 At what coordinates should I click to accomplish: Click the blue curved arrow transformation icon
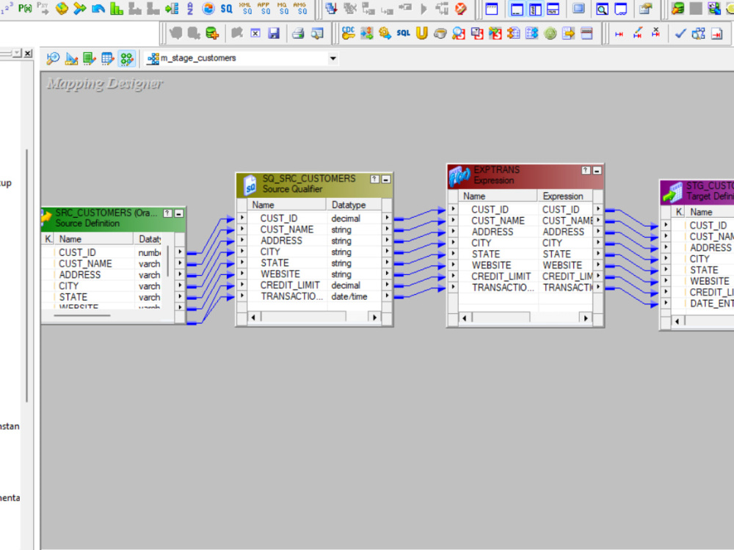coord(98,8)
